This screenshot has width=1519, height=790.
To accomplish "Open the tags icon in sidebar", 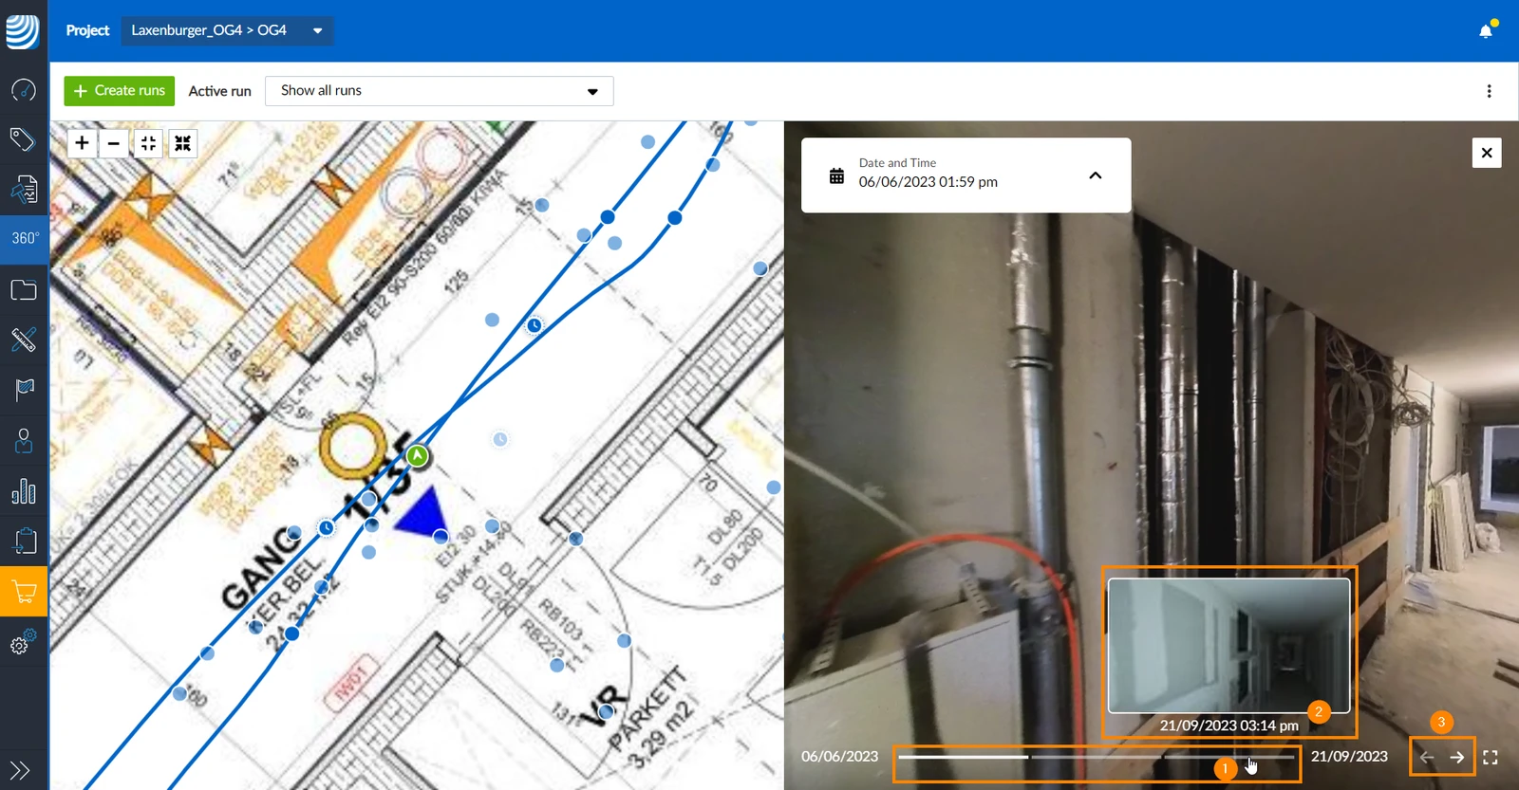I will [24, 139].
